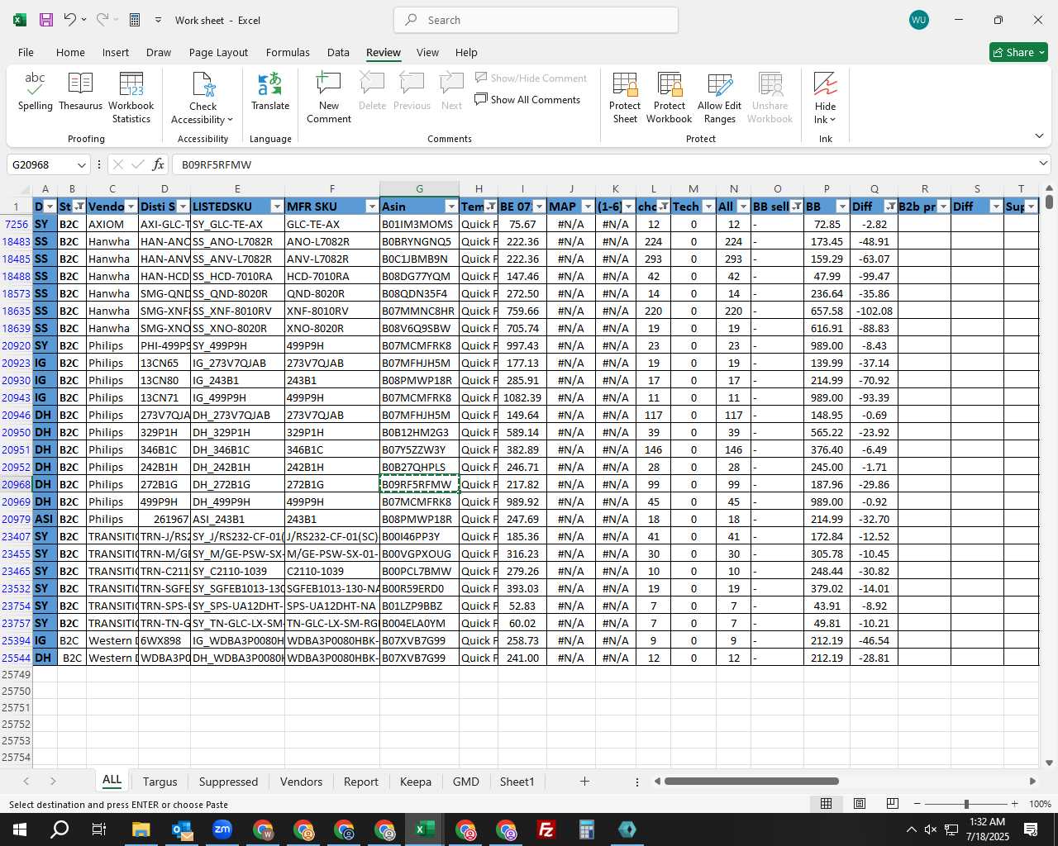This screenshot has width=1058, height=846.
Task: Click the formula bar showing B09RF5RFMW
Action: 603,164
